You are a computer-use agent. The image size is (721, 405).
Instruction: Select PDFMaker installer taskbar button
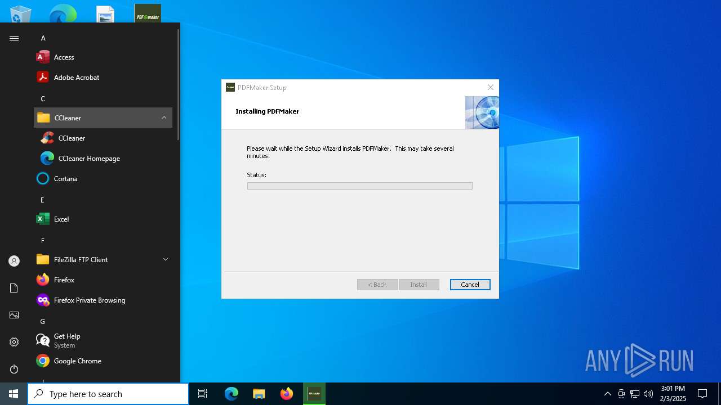click(314, 394)
